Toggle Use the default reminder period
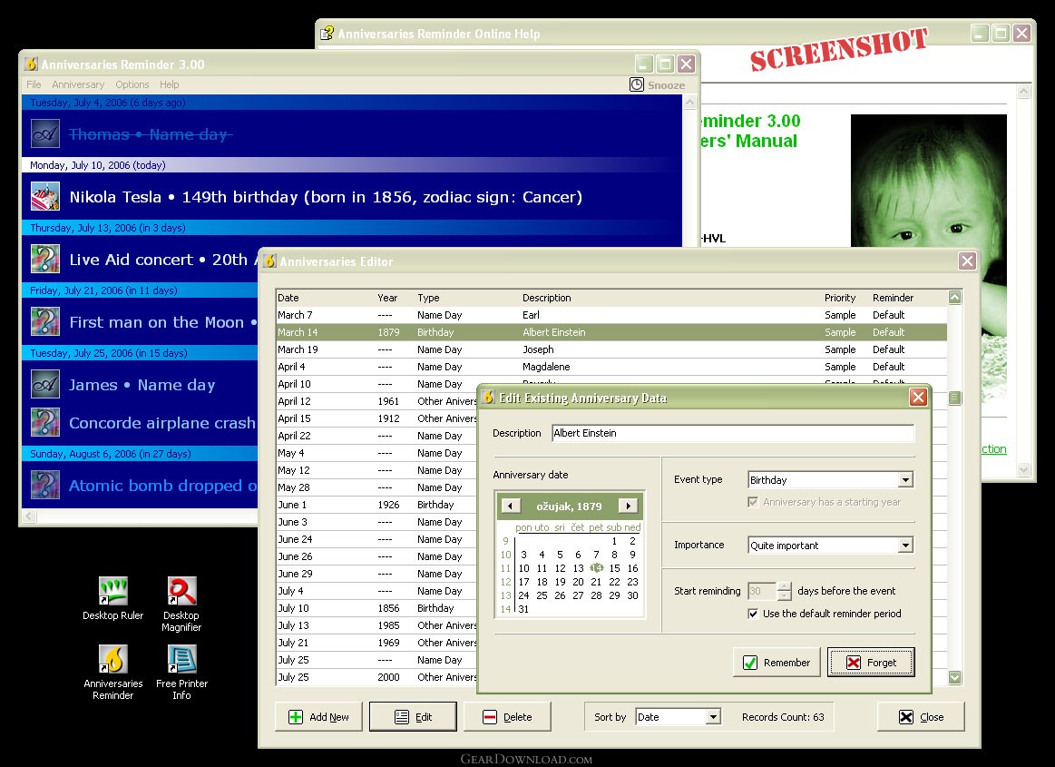 click(753, 614)
